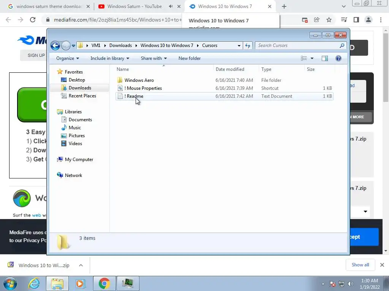Open the Share with menu
This screenshot has height=291, width=389.
[x=154, y=58]
